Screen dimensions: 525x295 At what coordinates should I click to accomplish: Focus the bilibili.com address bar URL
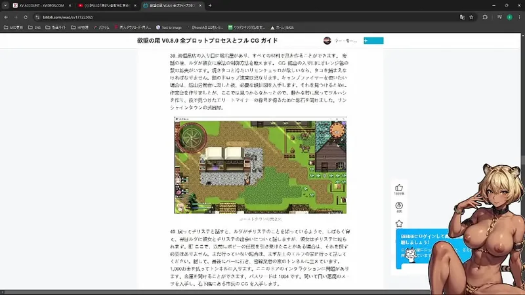click(x=68, y=17)
